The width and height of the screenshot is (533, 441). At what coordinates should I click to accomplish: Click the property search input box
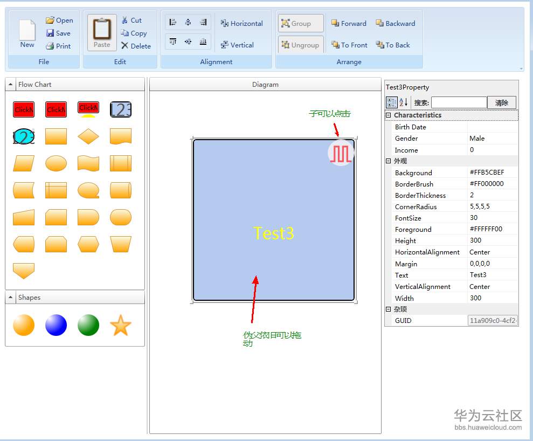[x=459, y=102]
